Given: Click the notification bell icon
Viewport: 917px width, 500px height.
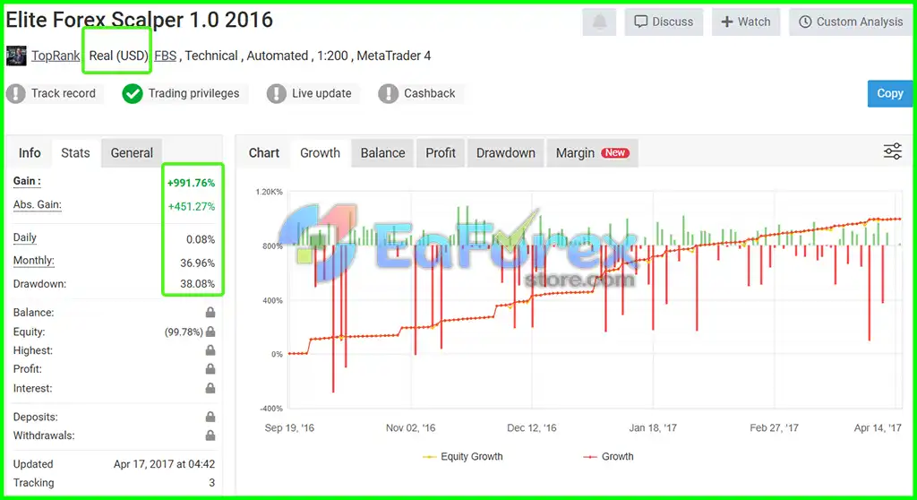Looking at the screenshot, I should click(599, 22).
